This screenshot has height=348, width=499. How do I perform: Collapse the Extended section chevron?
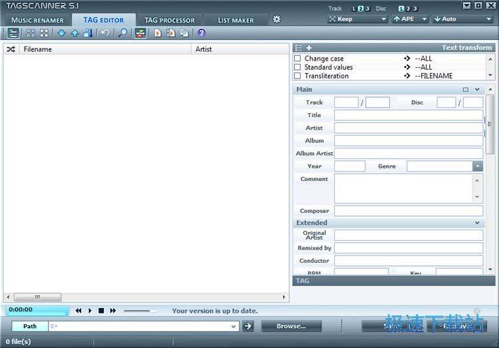coord(477,223)
